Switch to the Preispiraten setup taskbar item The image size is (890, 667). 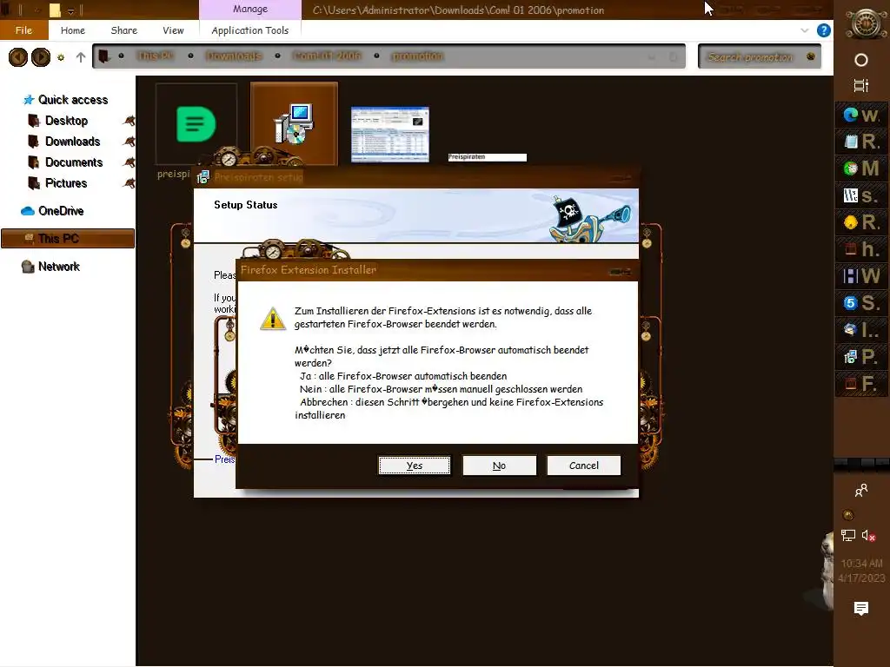861,357
